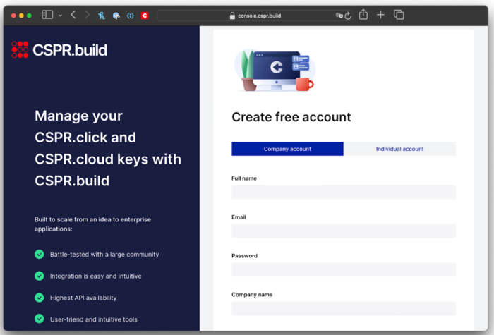This screenshot has width=494, height=335.
Task: Click the padlock icon in the address bar
Action: coord(232,16)
